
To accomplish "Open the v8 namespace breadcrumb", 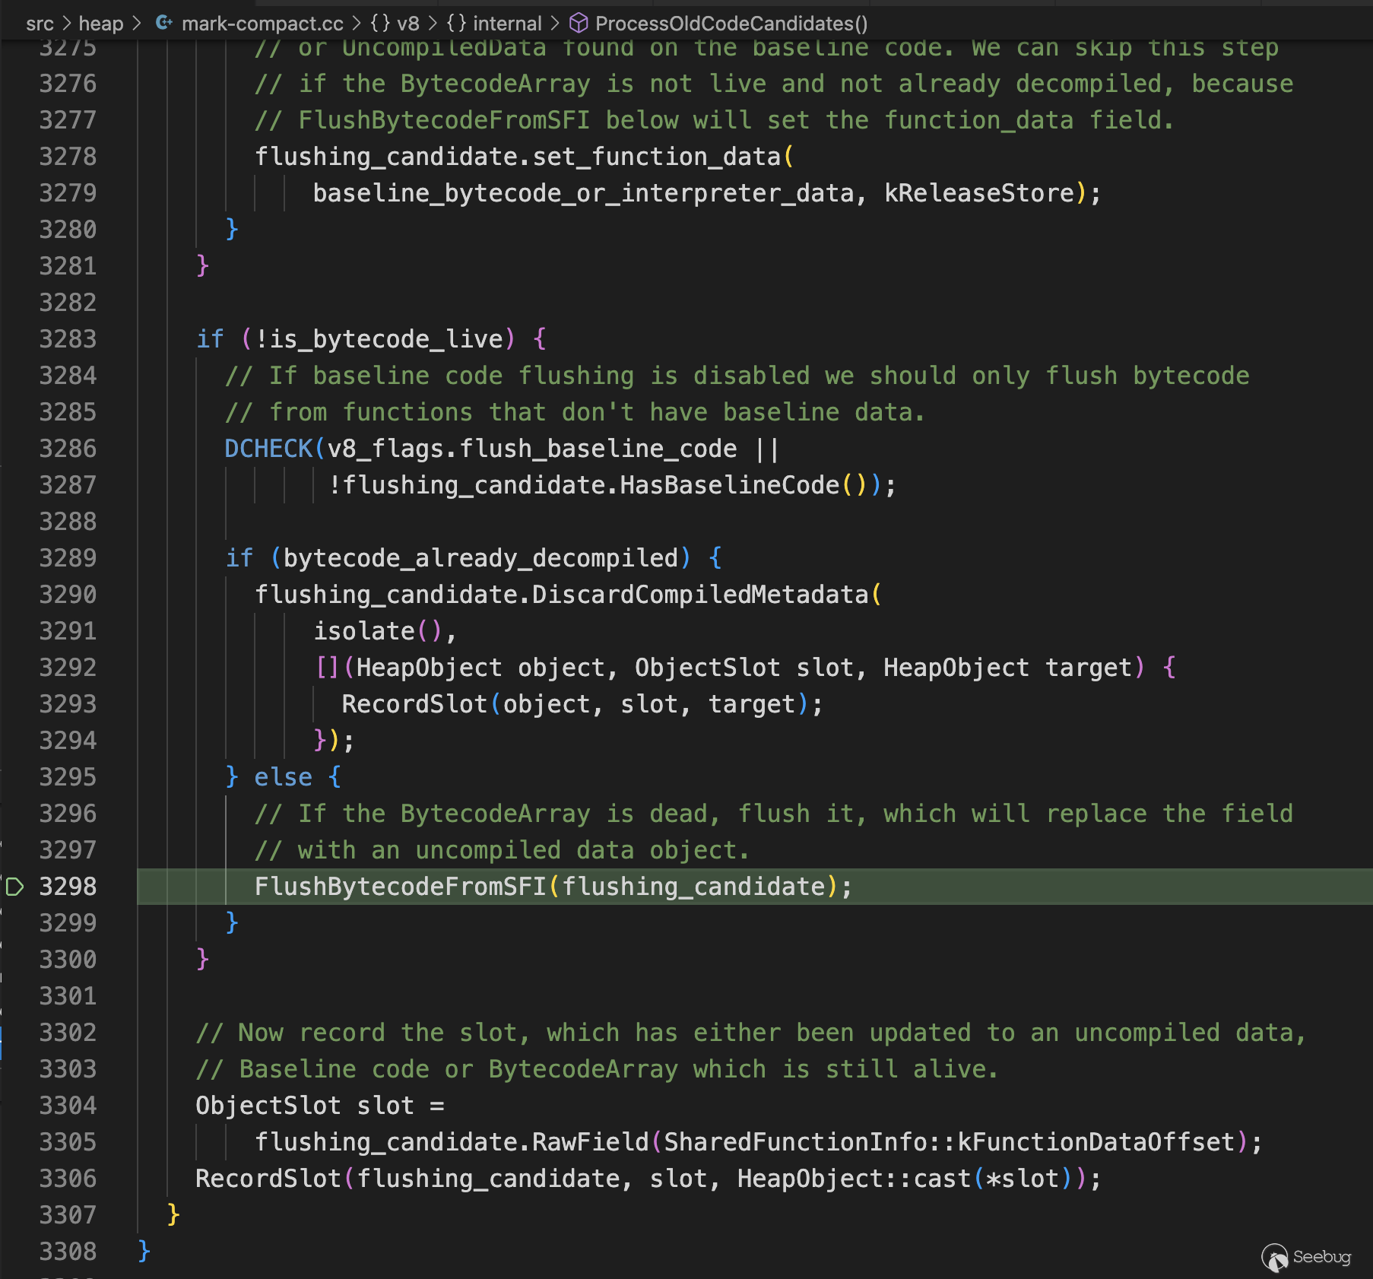I will coord(408,24).
